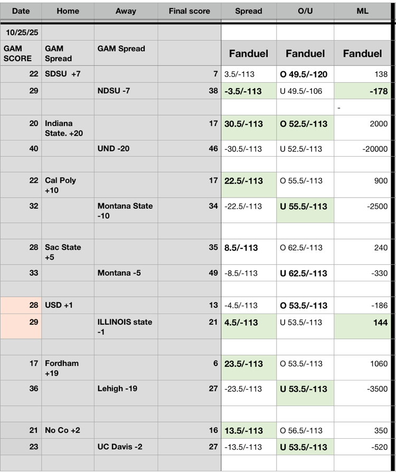Screen dimensions: 396x473
Task: Click the Date column header
Action: [x=21, y=11]
